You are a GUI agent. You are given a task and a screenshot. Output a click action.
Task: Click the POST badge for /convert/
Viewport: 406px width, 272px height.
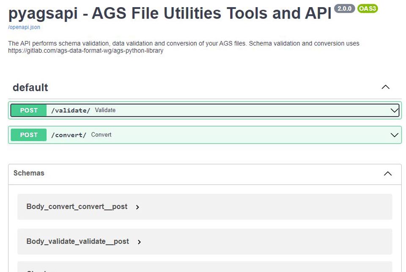29,135
